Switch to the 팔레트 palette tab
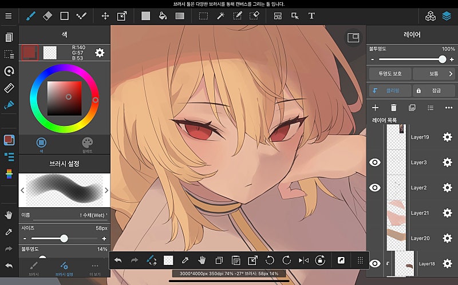The height and width of the screenshot is (285, 458). tap(87, 144)
